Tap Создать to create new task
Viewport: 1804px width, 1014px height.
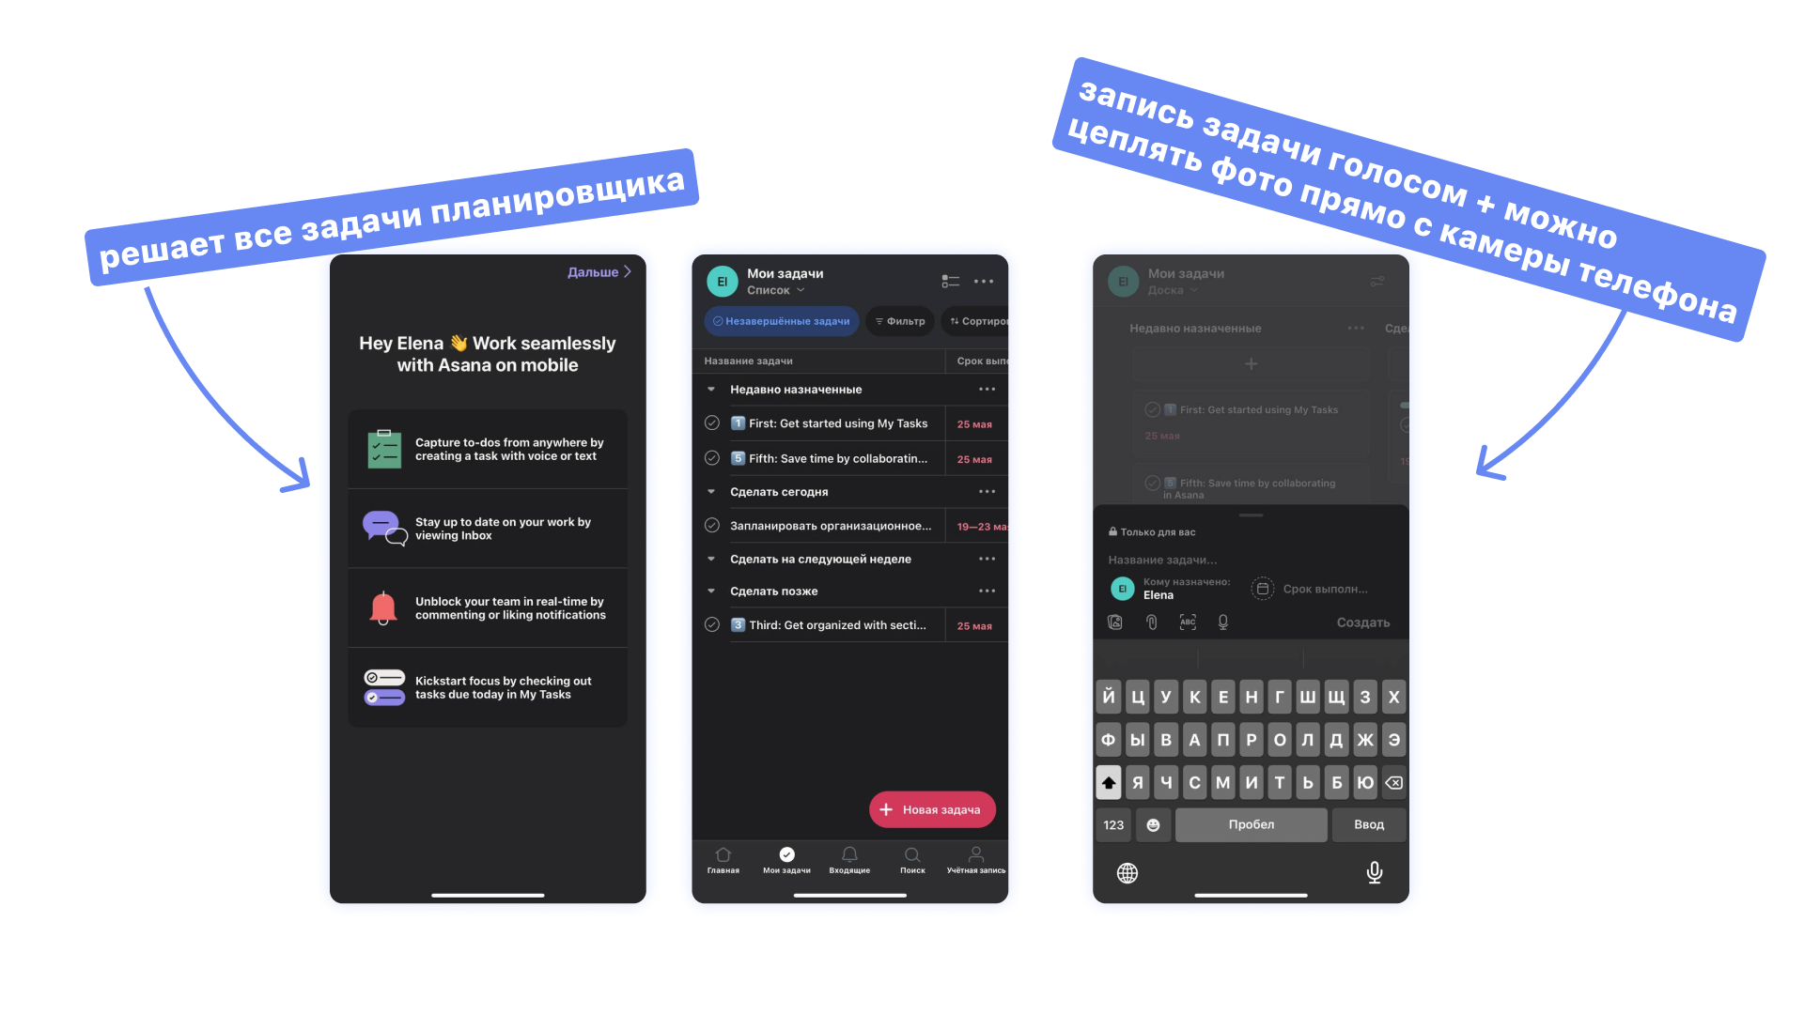click(x=1361, y=626)
